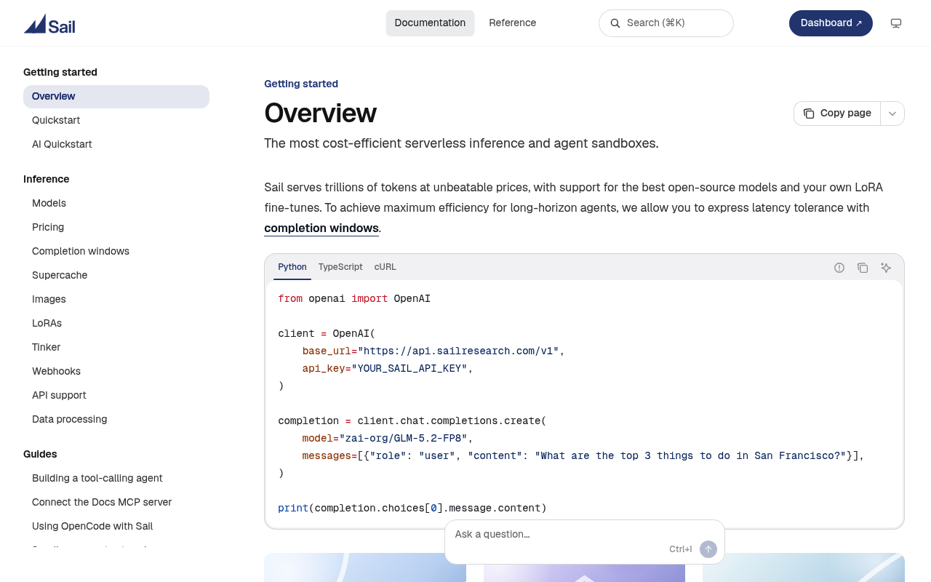The width and height of the screenshot is (931, 582).
Task: Navigate to Webhooks
Action: 116,372
